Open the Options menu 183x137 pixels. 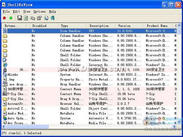tap(40, 12)
